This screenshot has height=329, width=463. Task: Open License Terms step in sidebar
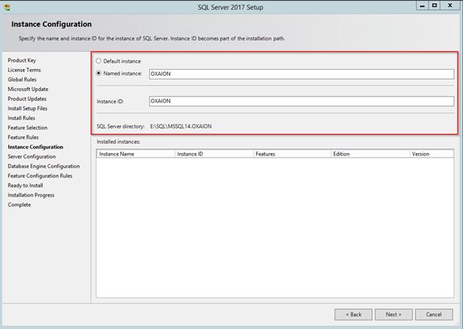(x=24, y=70)
